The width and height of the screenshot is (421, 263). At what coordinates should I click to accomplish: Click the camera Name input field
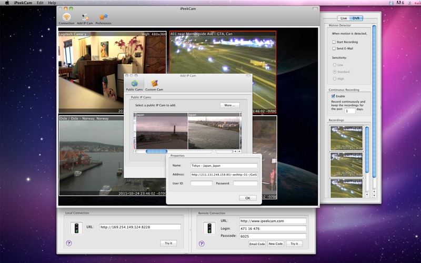pos(224,166)
